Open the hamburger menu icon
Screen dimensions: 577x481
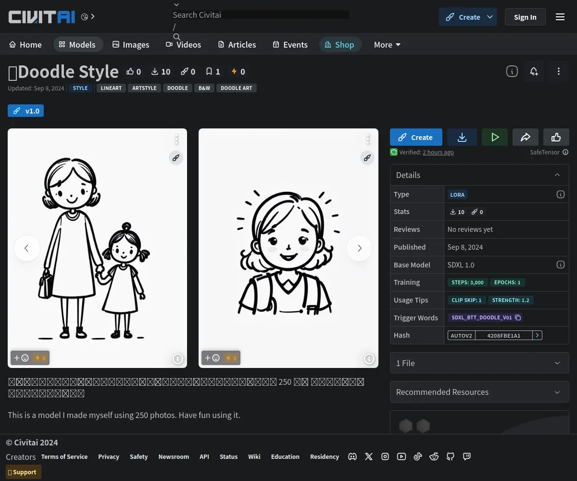pos(560,17)
